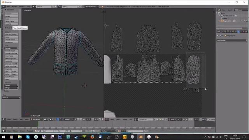Click the Tools panel vertical scrollbar
The width and height of the screenshot is (249, 140).
[x=20, y=44]
